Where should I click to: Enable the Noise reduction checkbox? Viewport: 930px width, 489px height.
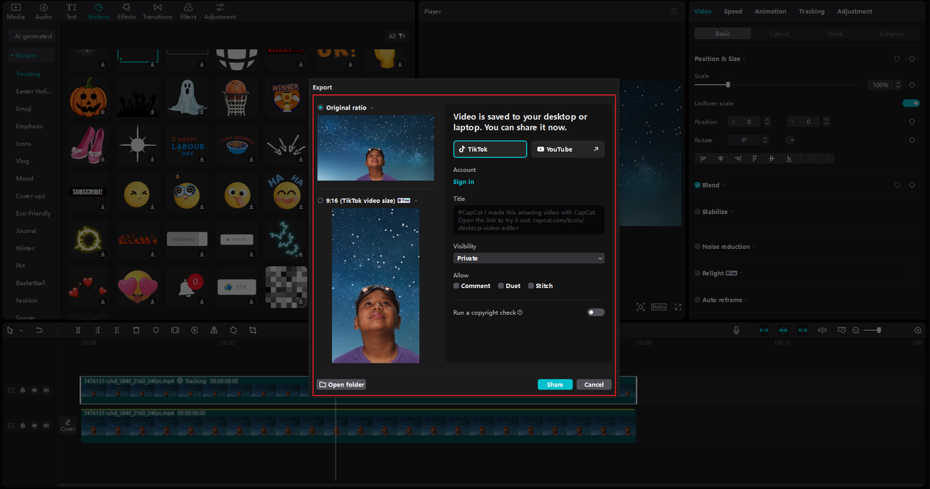click(697, 247)
